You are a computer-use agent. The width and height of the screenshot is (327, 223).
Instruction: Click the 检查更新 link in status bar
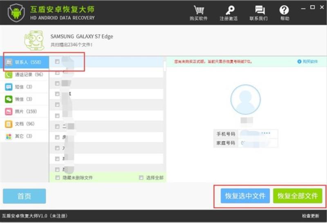tap(311, 216)
